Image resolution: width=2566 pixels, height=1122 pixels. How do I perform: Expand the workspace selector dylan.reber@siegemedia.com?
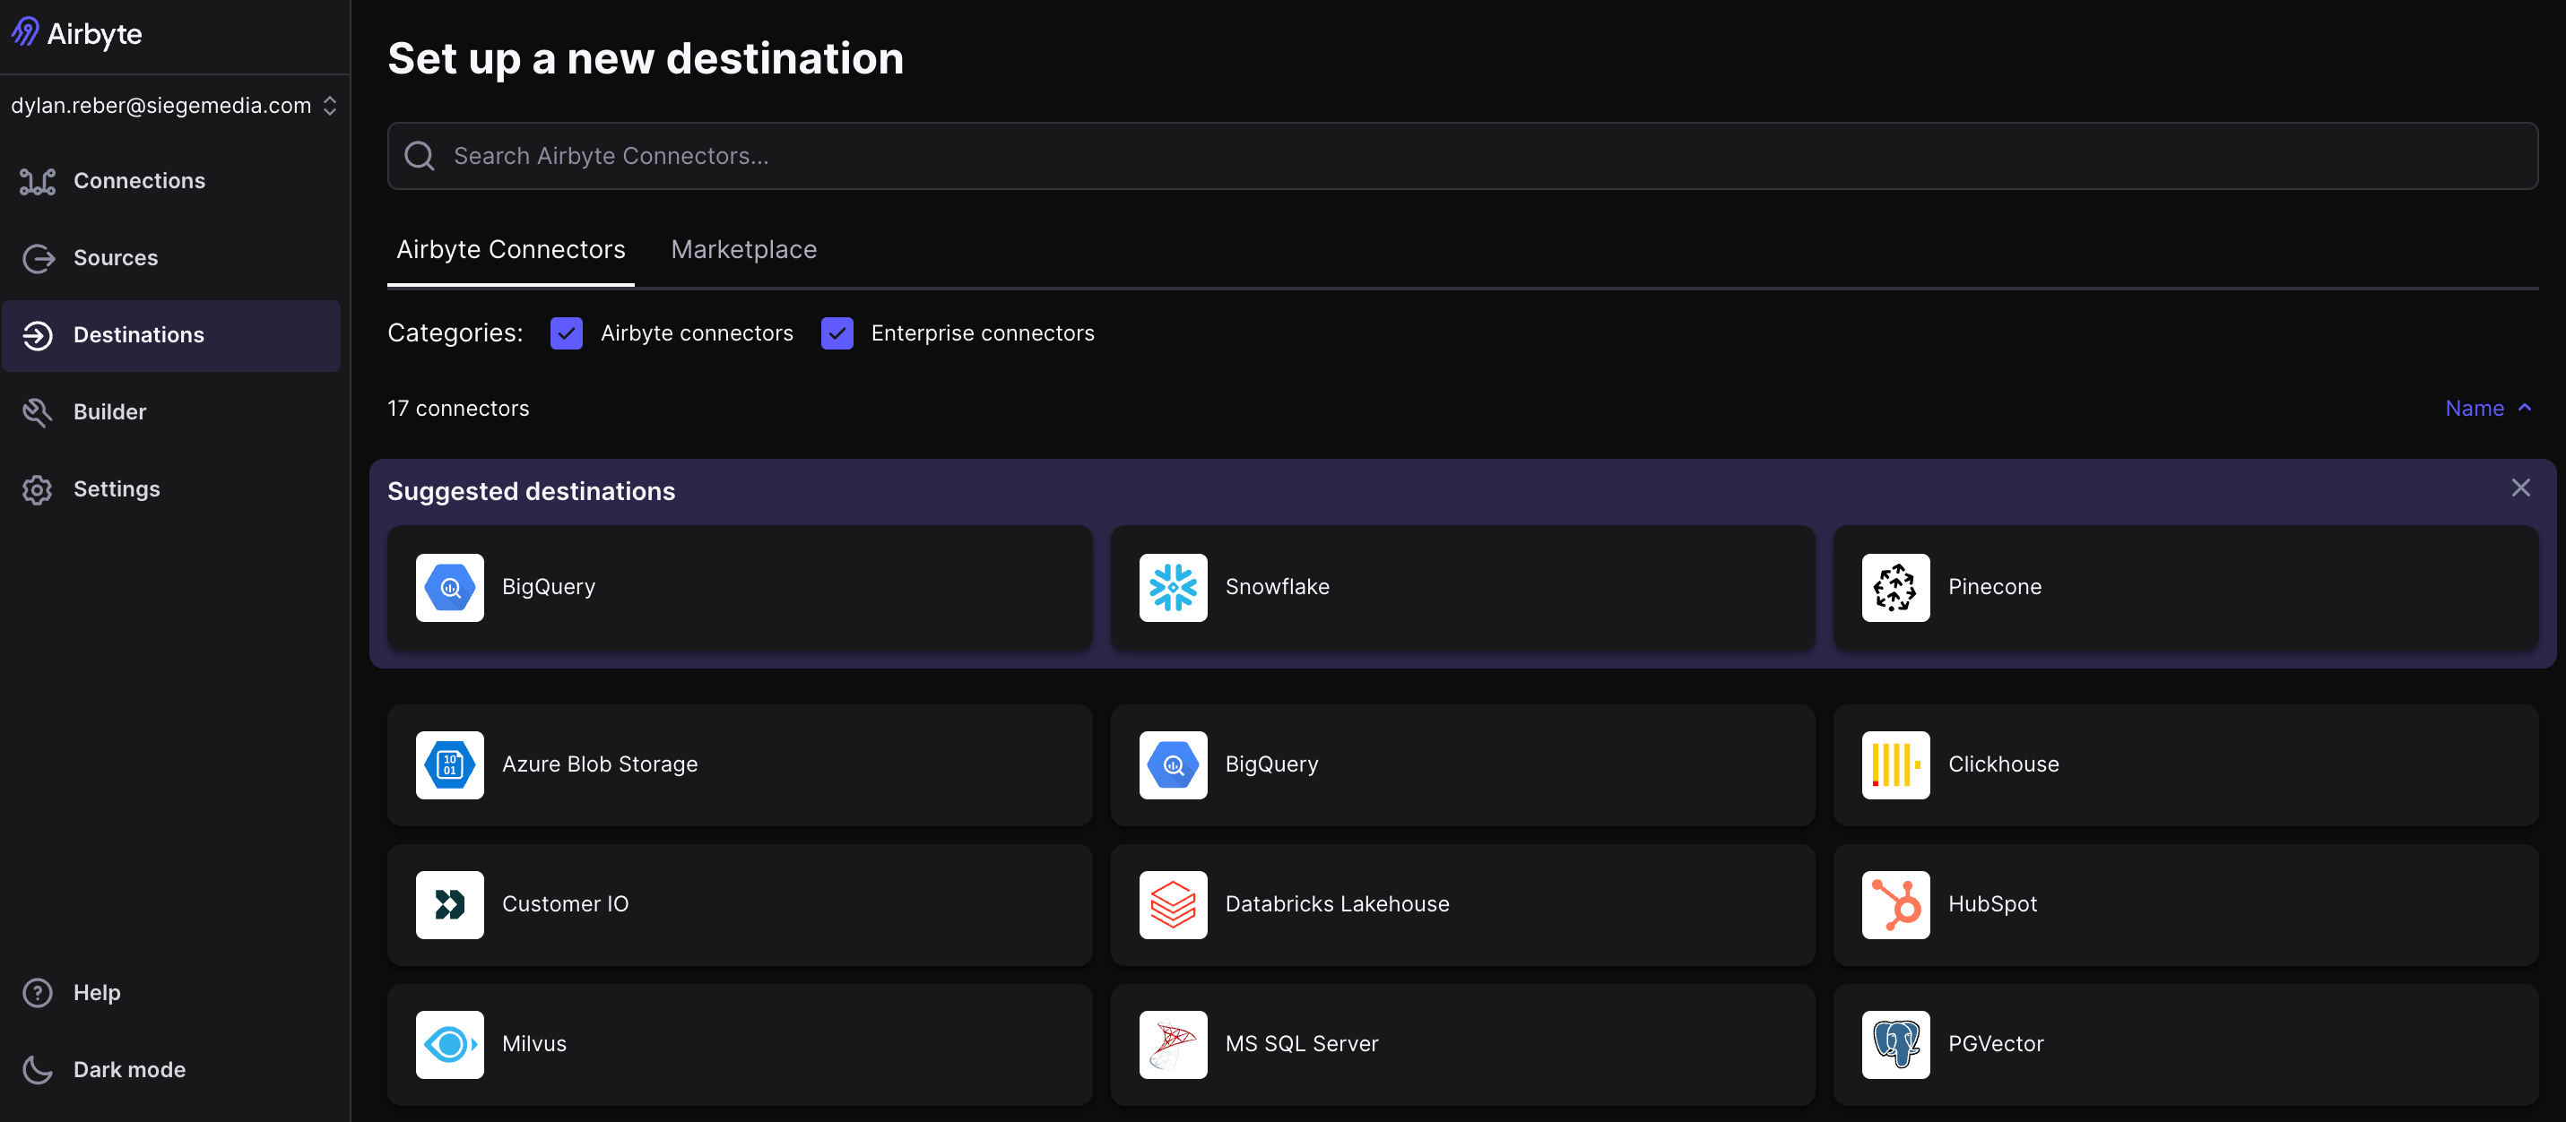click(x=174, y=106)
